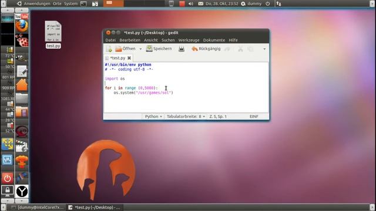Launch terminal from top panel icon
This screenshot has height=211, width=376.
pyautogui.click(x=83, y=4)
